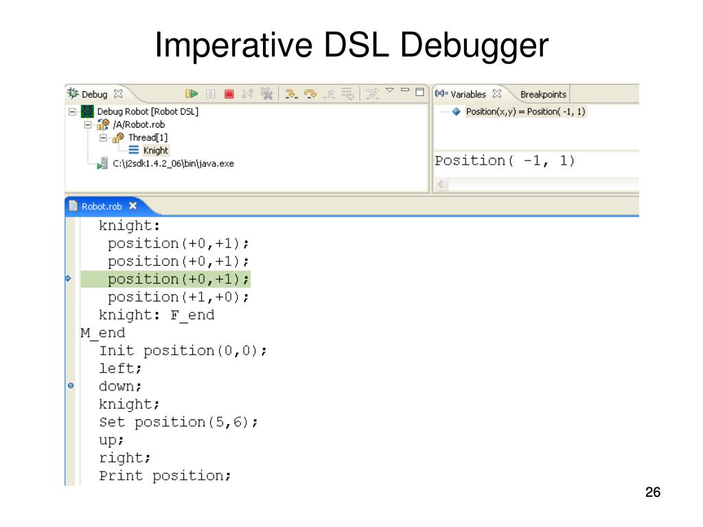The image size is (703, 527).
Task: Click the Suspend button in Debug toolbar
Action: click(210, 93)
